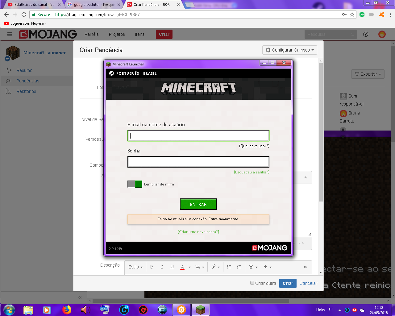Open the emoticon dropdown in the editor toolbar
The width and height of the screenshot is (395, 316).
click(253, 267)
